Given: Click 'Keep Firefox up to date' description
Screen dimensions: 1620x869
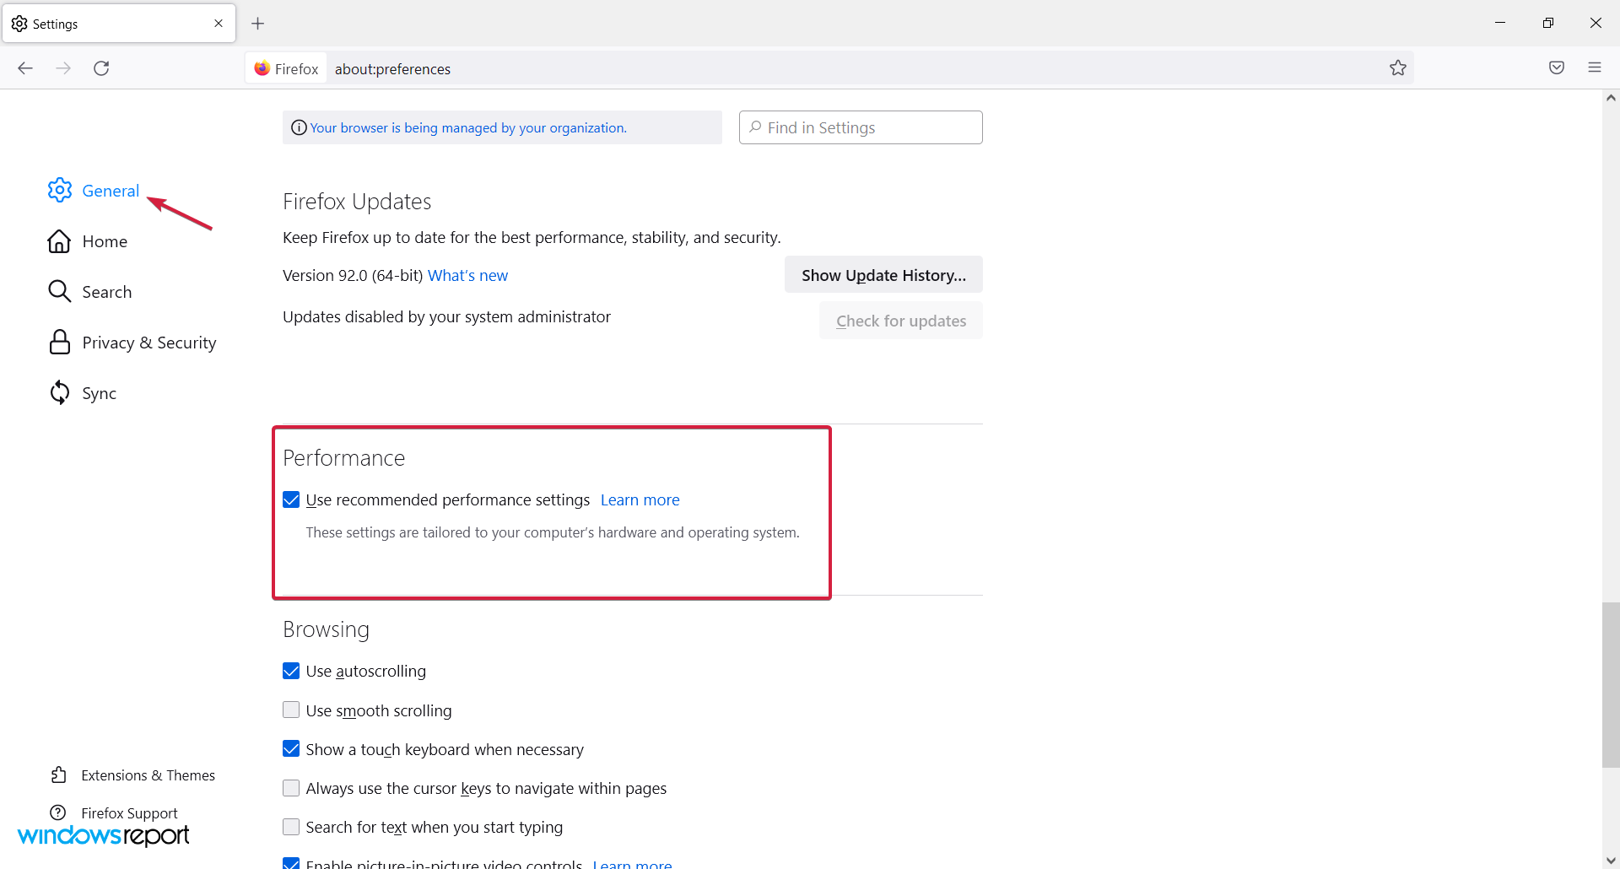Looking at the screenshot, I should click(532, 238).
